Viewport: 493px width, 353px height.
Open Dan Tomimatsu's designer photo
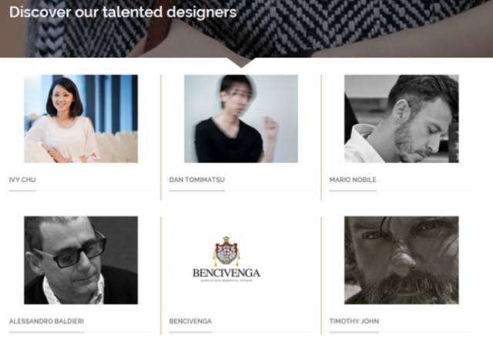(x=241, y=119)
